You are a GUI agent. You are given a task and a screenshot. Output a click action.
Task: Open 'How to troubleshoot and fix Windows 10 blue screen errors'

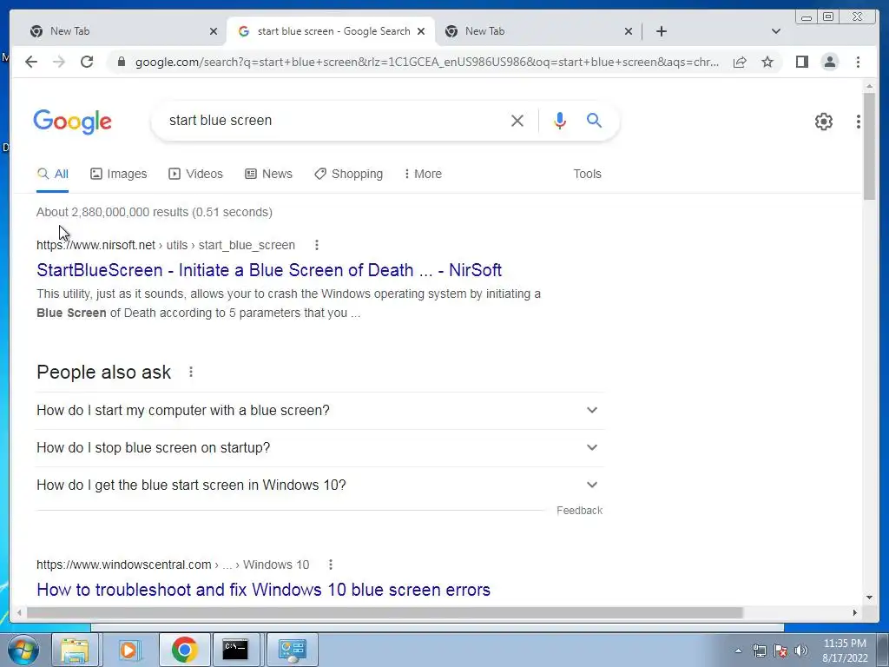(x=263, y=590)
